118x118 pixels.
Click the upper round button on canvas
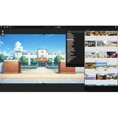[x=3, y=31]
